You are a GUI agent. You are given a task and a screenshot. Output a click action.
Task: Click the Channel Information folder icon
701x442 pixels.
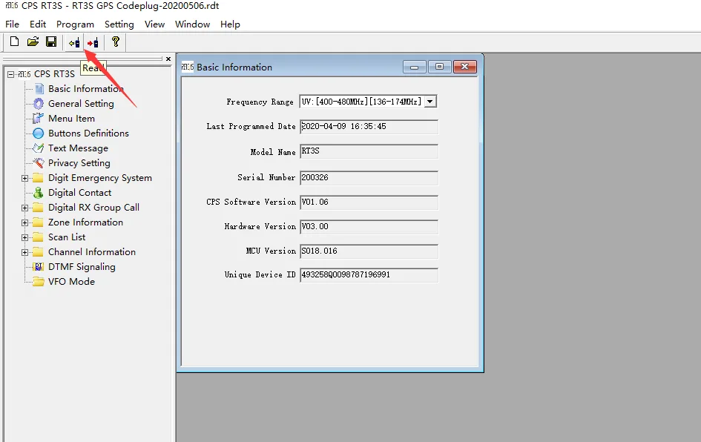click(x=39, y=252)
